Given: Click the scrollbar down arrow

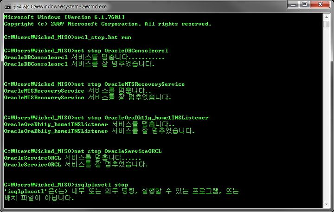Looking at the screenshot, I should point(326,205).
